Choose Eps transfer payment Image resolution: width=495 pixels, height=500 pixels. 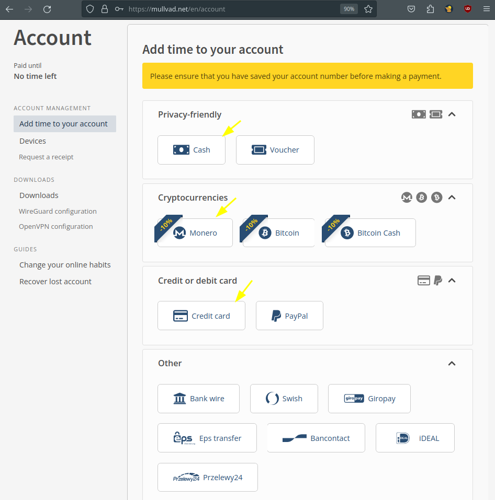[x=207, y=438]
